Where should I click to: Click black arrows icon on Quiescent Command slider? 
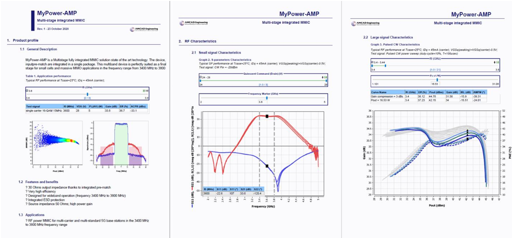(x=322, y=77)
